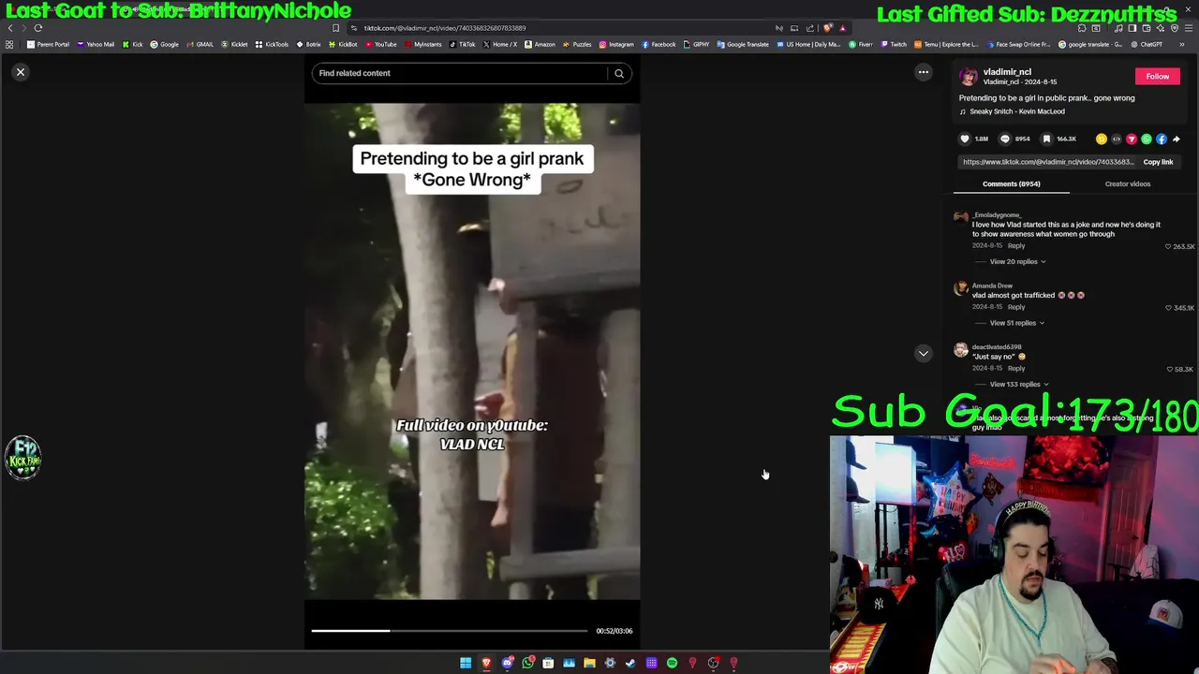Click the address bar URL
Screen dimensions: 1199x674
point(445,28)
